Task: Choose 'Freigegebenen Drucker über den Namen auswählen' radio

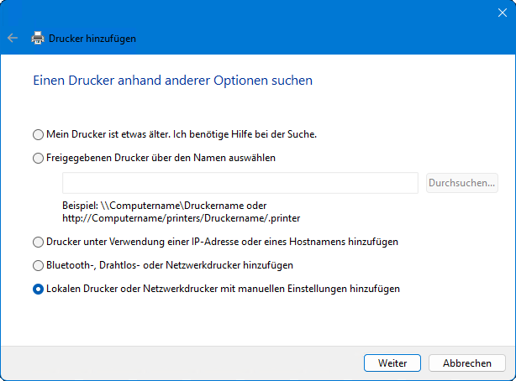Action: [37, 158]
